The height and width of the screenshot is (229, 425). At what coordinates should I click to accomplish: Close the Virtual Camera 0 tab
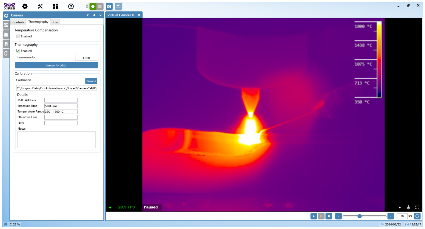coord(139,15)
